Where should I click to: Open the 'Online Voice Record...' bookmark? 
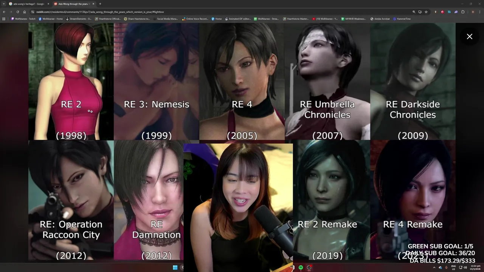(x=195, y=19)
